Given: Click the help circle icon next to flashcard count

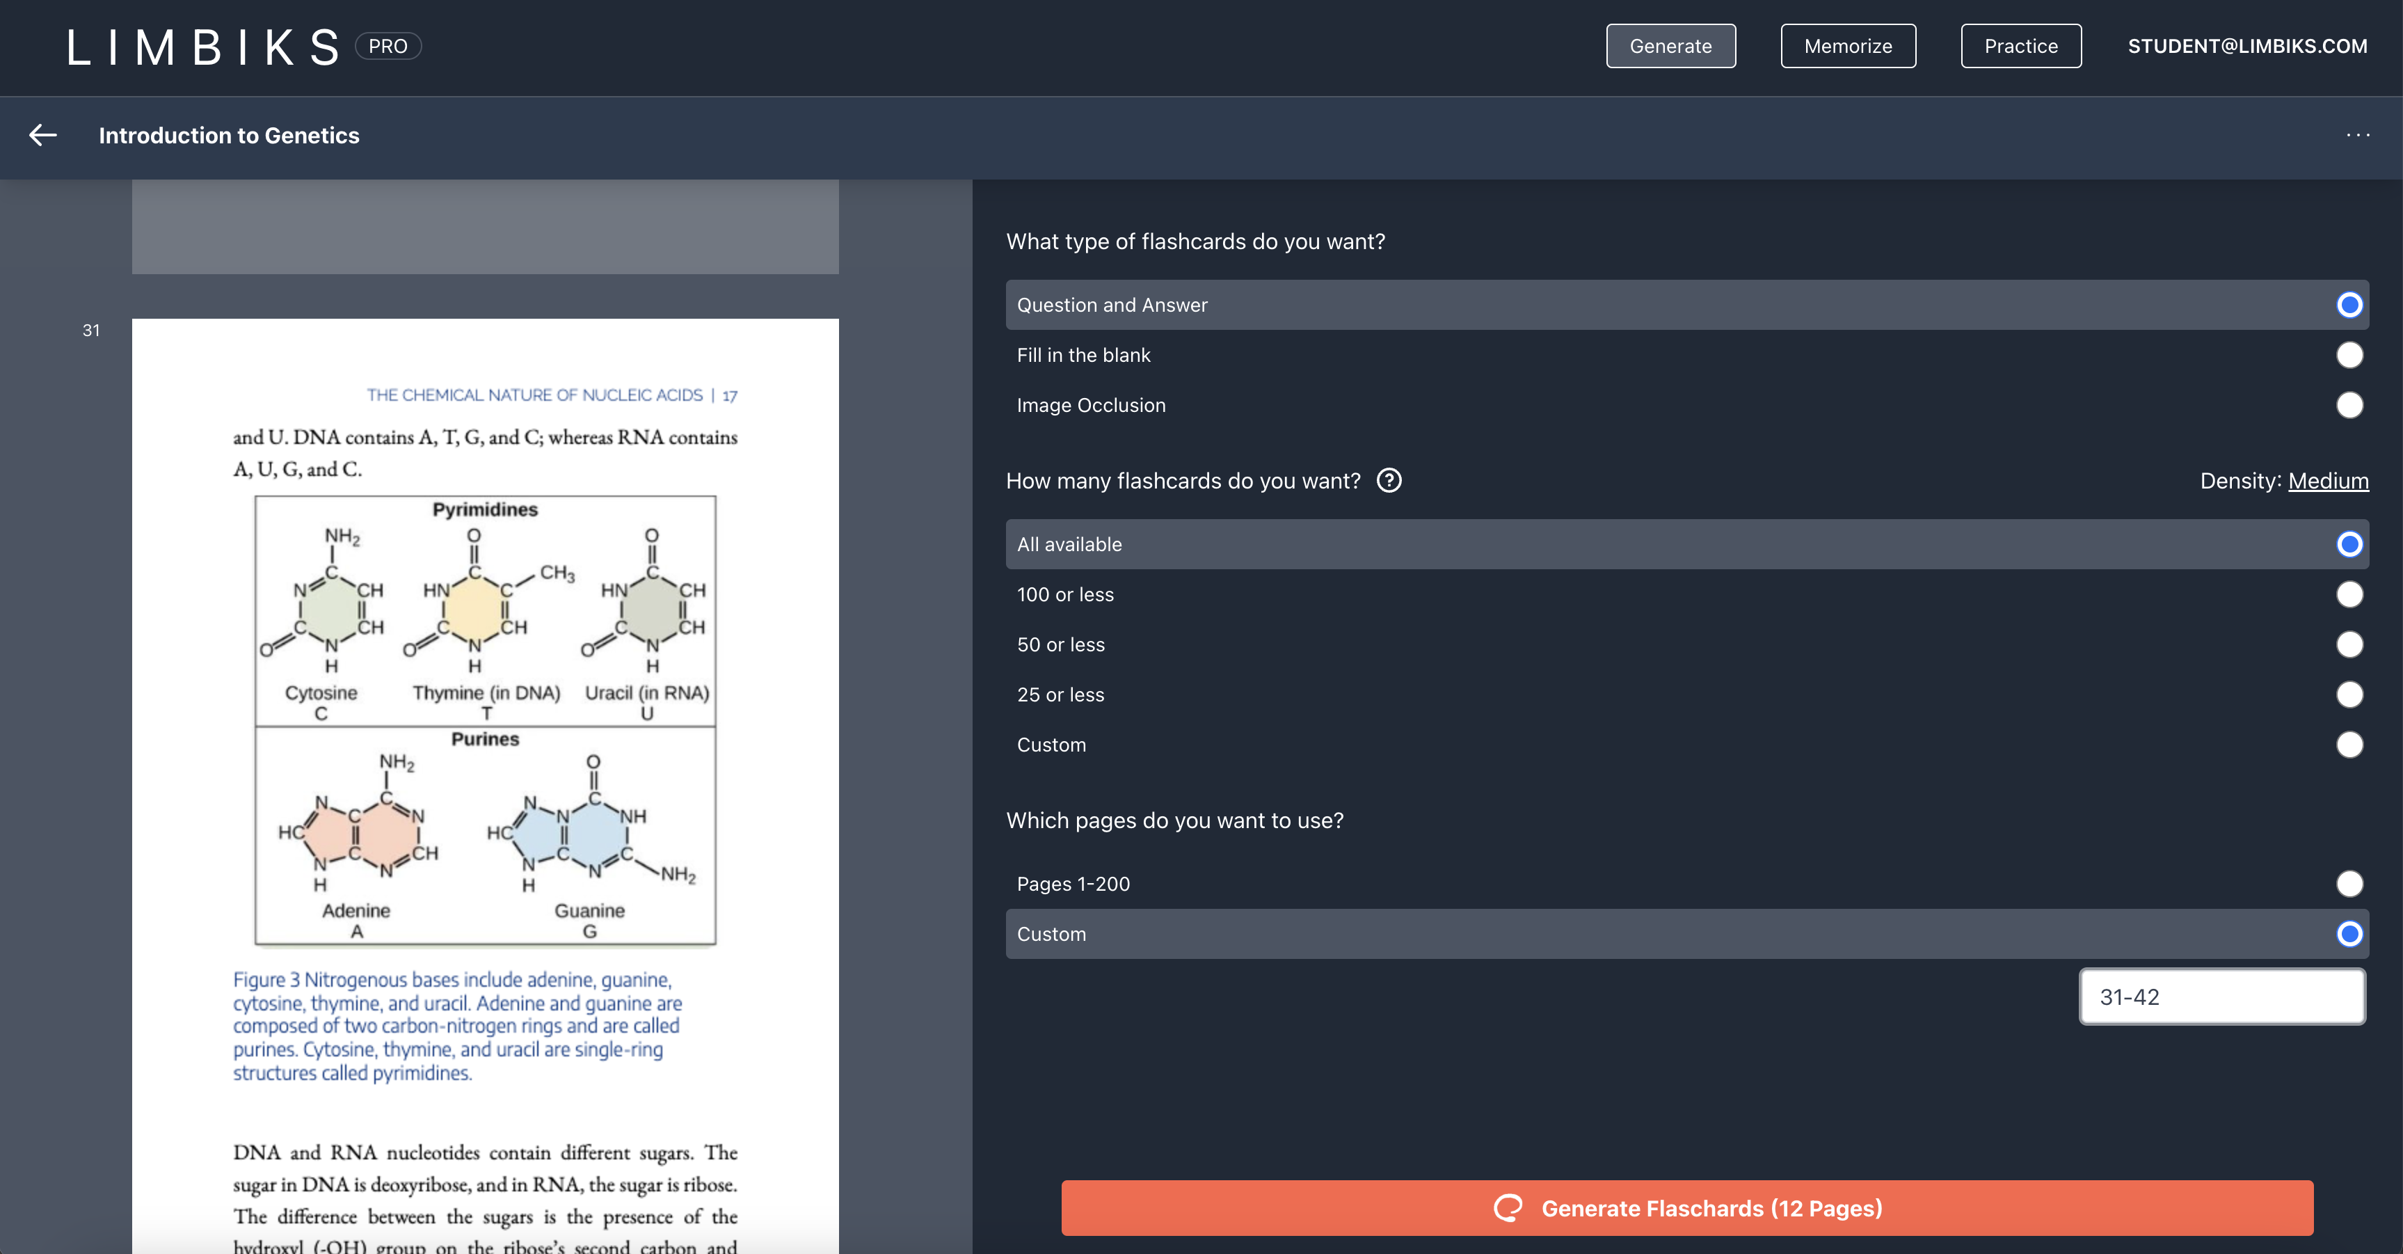Looking at the screenshot, I should pos(1389,480).
